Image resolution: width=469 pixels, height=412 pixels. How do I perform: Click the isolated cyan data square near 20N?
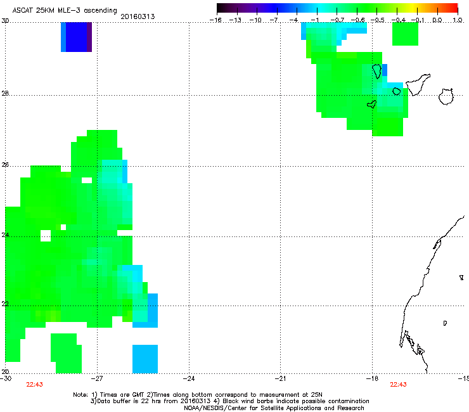click(145, 359)
